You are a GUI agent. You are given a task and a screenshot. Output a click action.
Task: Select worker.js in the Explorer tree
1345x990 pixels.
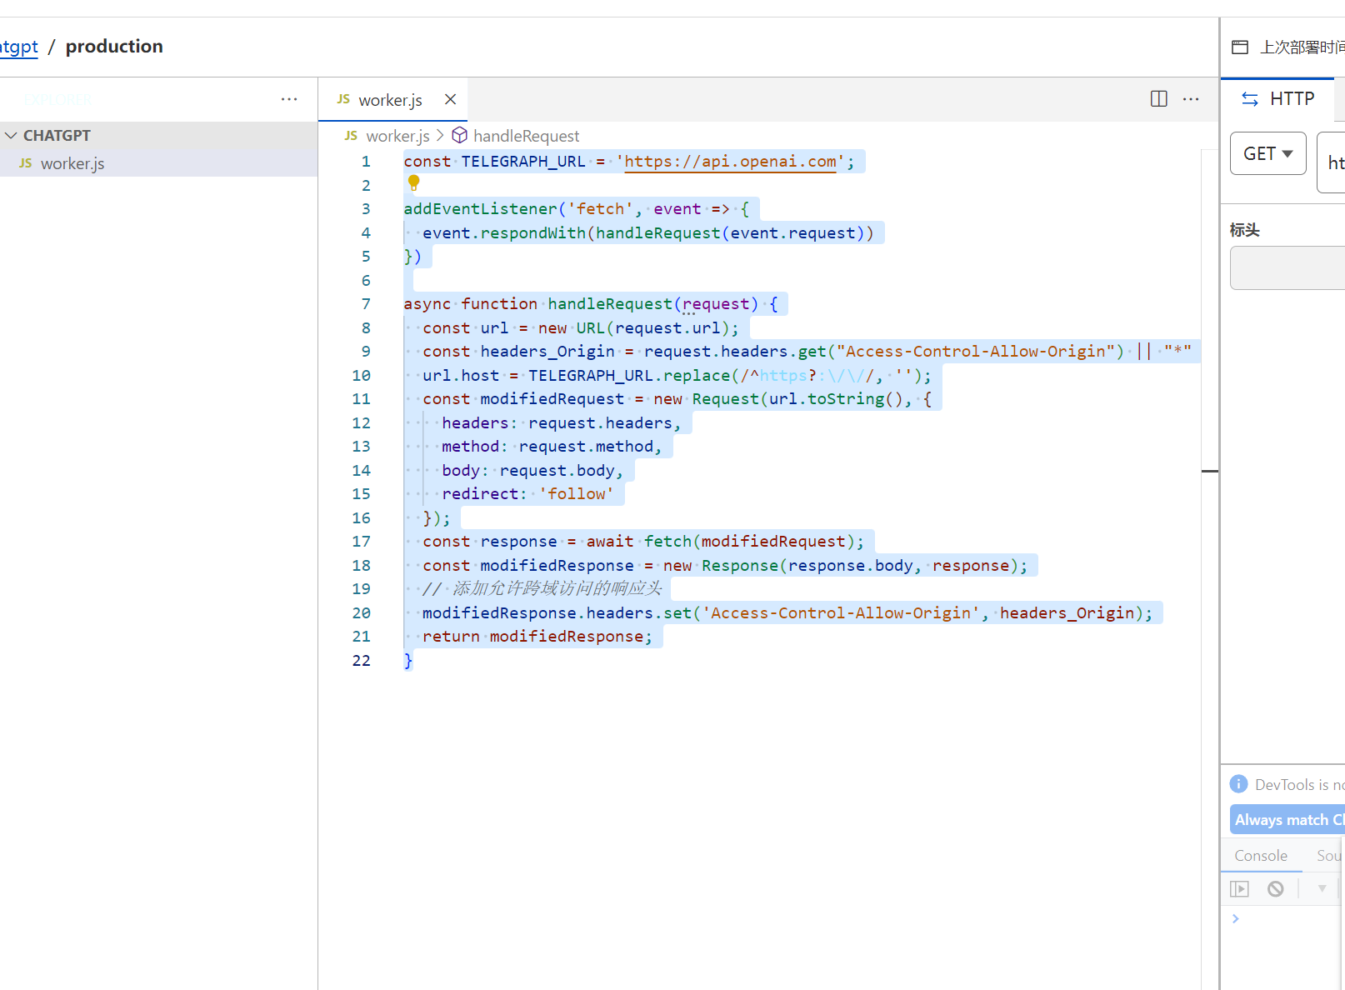coord(74,163)
